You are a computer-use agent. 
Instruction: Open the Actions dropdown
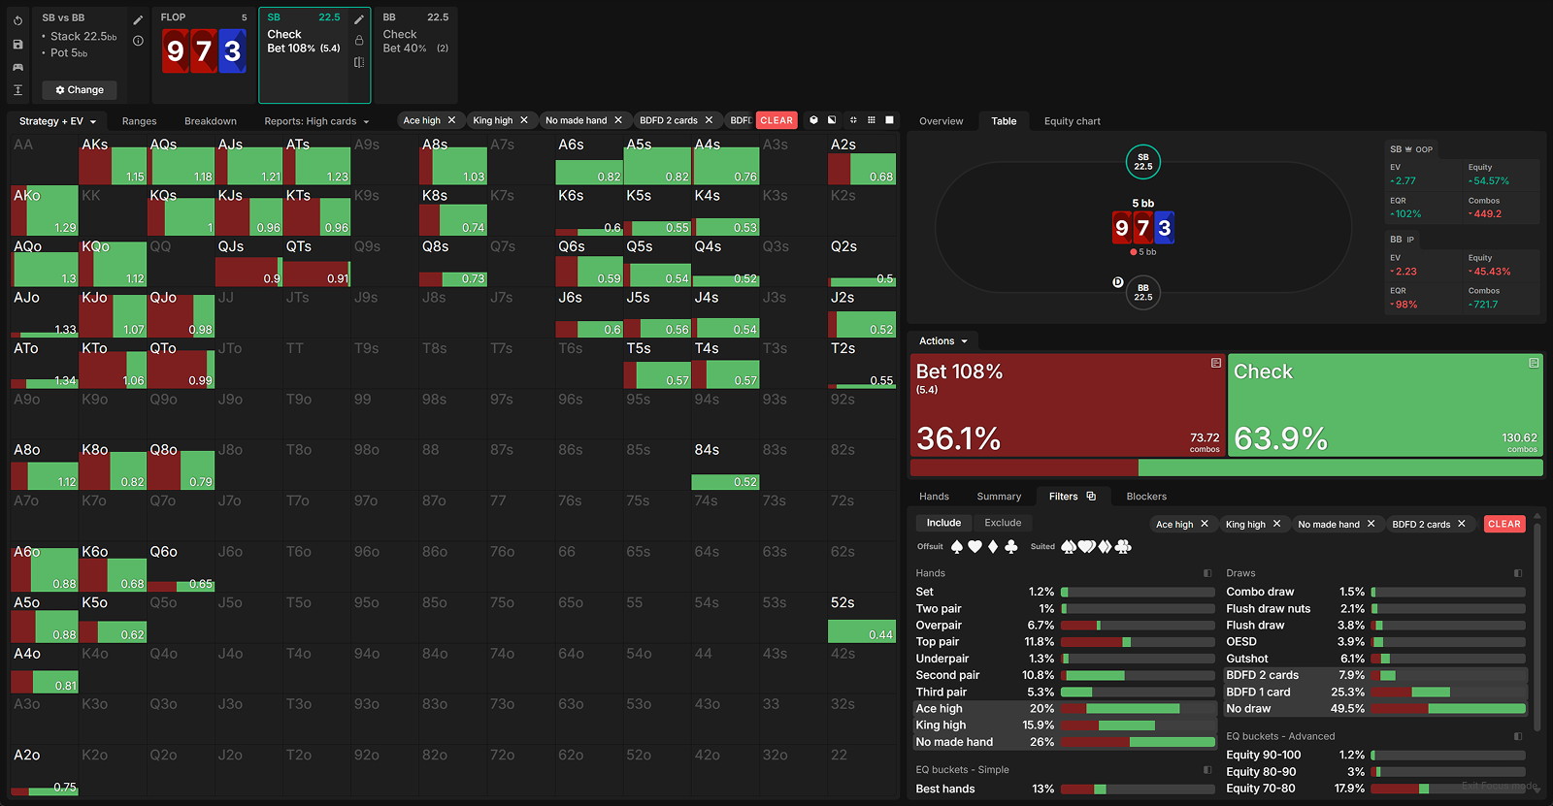coord(942,341)
